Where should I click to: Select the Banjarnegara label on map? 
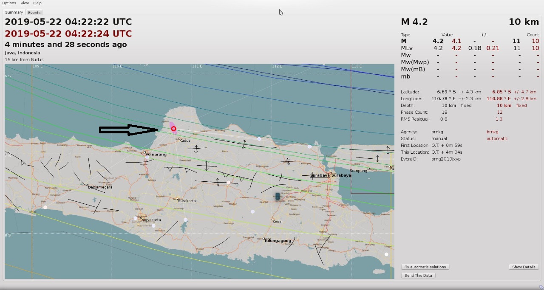pos(100,187)
